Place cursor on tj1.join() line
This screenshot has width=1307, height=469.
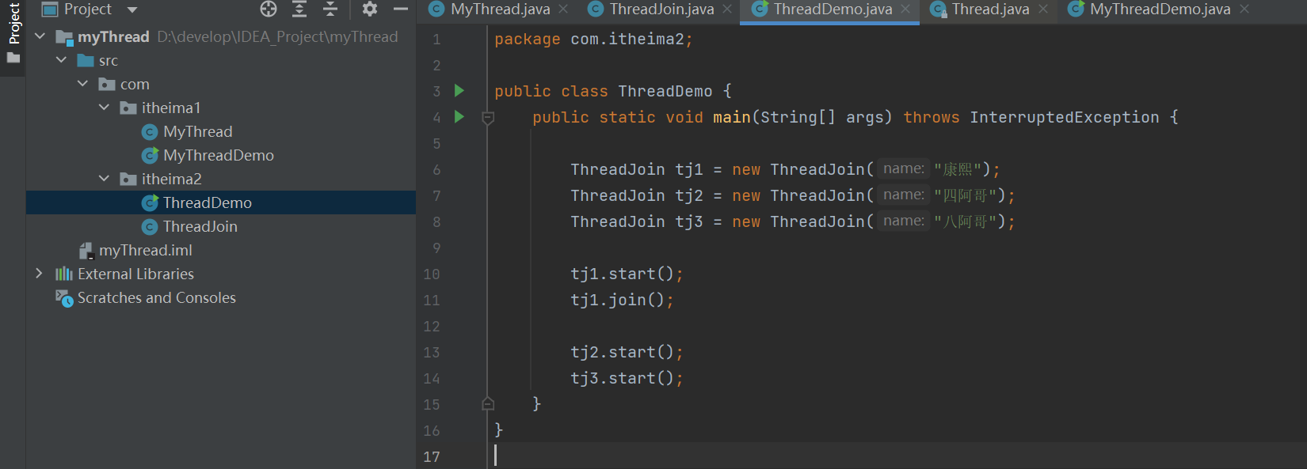(x=622, y=300)
